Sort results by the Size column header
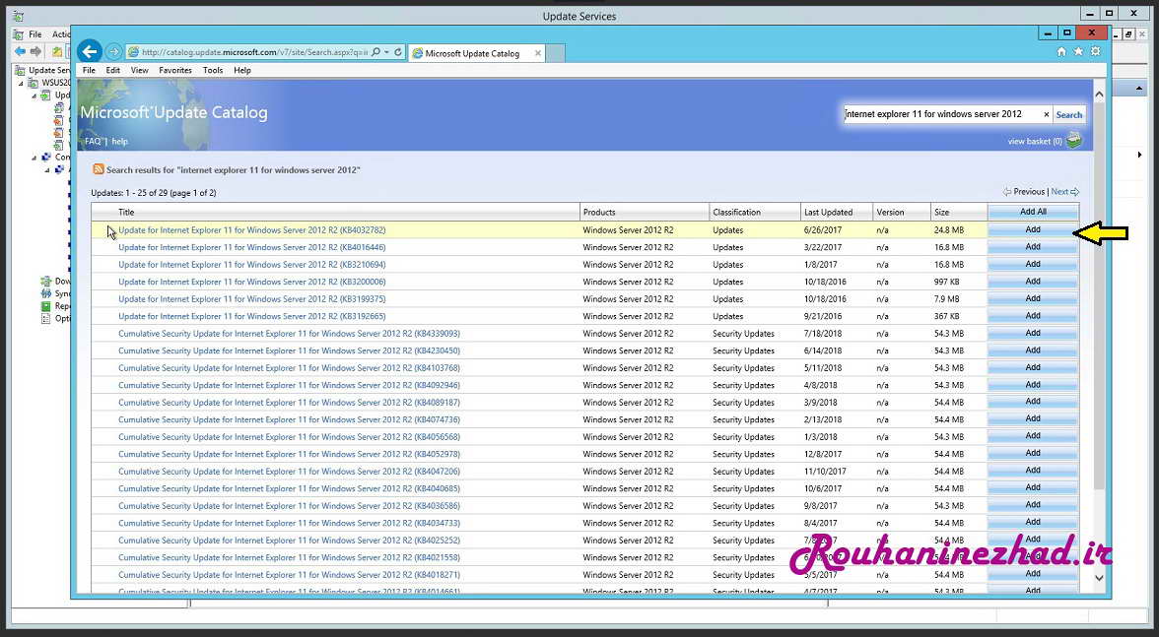This screenshot has height=637, width=1159. point(959,212)
